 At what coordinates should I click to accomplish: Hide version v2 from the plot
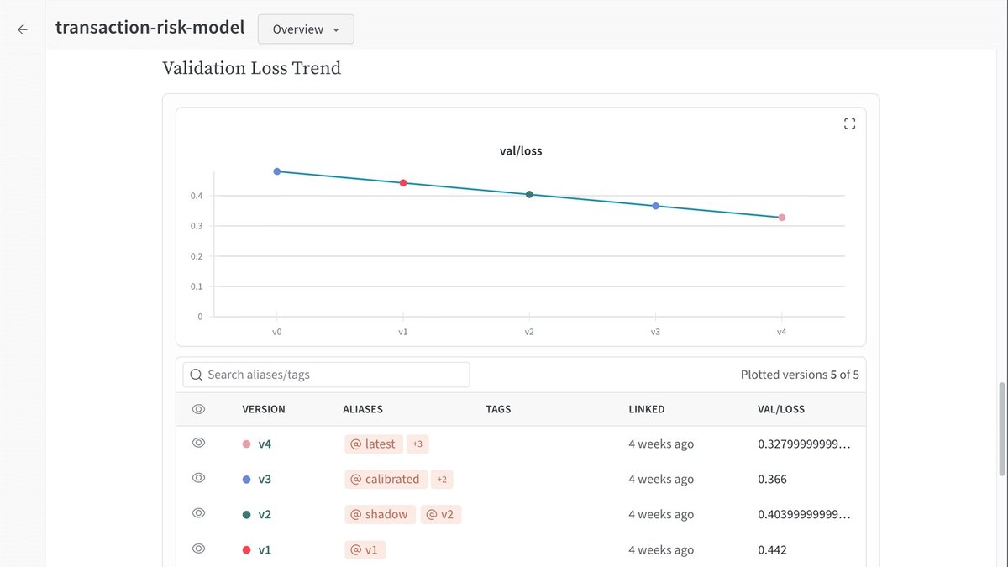(x=199, y=513)
